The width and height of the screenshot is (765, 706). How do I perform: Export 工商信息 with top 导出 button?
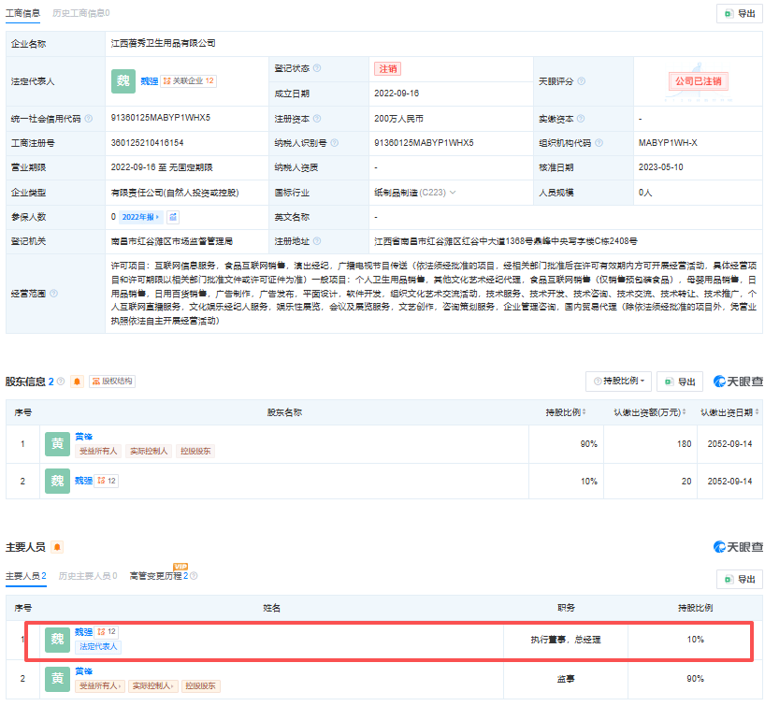[x=740, y=14]
